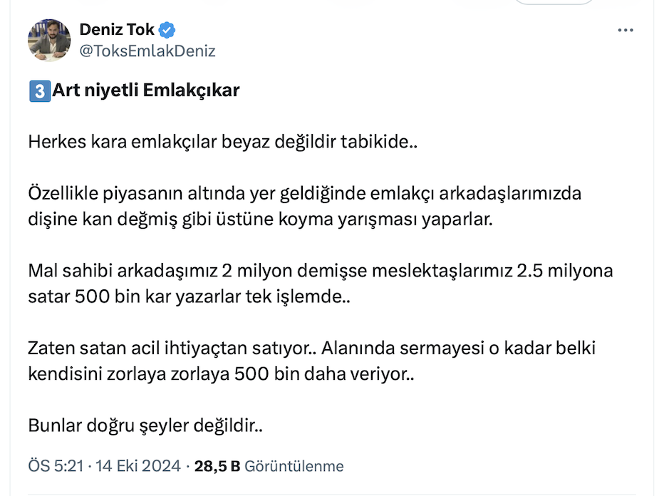This screenshot has width=664, height=496.
Task: Click the line starting 'Zaten satan acil'
Action: tap(311, 348)
